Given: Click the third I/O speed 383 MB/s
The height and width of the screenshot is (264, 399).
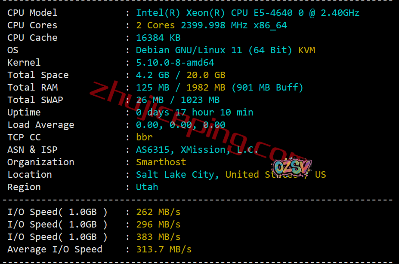Looking at the screenshot, I should 158,237.
